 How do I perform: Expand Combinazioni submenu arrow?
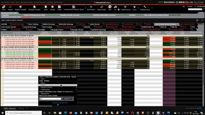pos(76,89)
